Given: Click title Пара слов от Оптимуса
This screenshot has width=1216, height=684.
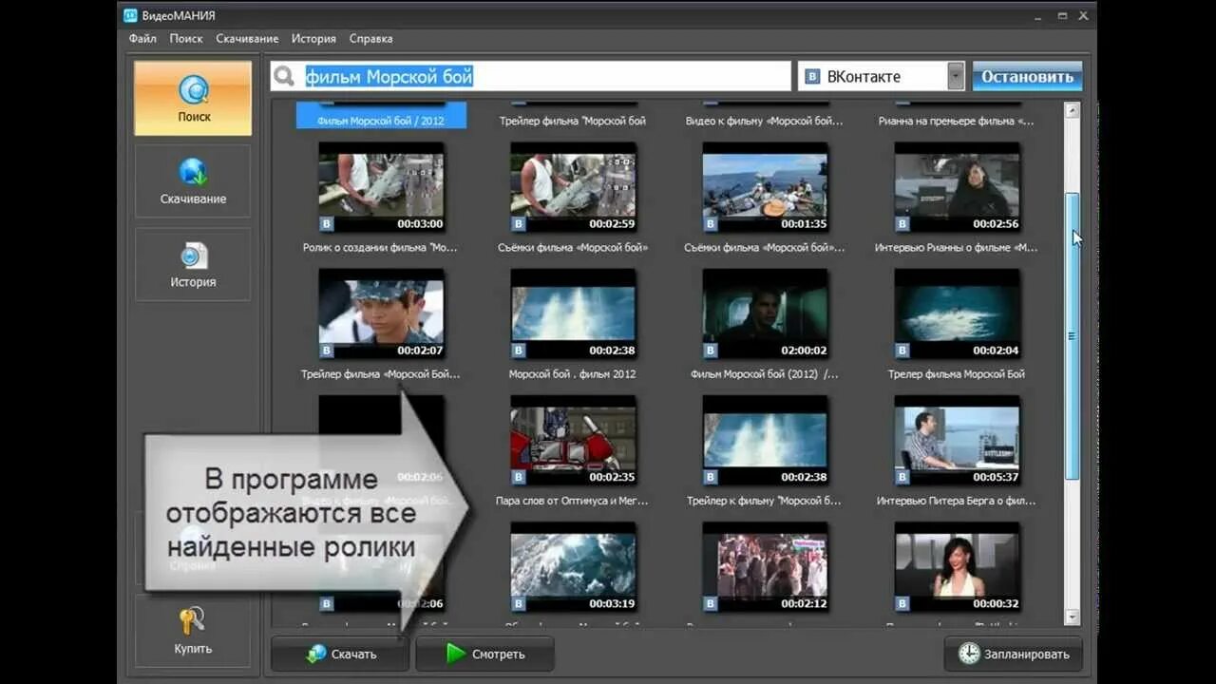Looking at the screenshot, I should [x=573, y=501].
